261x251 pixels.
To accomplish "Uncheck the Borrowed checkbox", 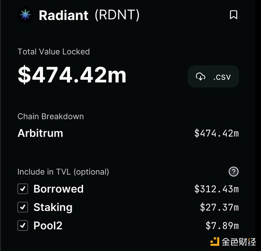I will [23, 189].
